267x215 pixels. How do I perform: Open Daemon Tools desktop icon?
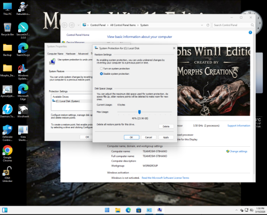(7, 111)
